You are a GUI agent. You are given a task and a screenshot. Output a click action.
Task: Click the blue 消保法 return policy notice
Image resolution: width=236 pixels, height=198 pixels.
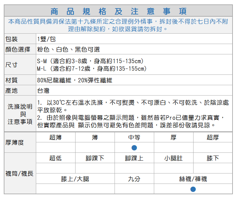pyautogui.click(x=118, y=25)
